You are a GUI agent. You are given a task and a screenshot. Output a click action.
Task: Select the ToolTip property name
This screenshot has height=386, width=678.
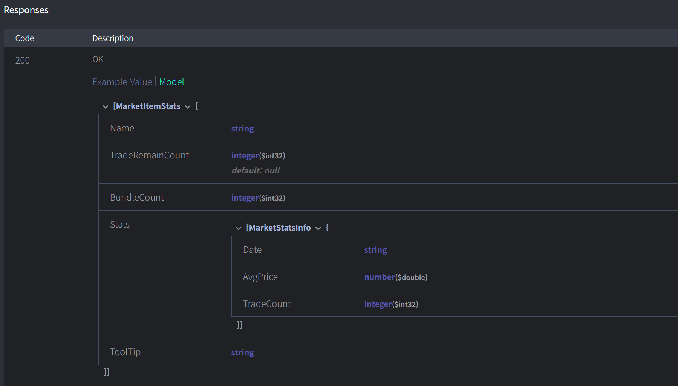click(x=125, y=352)
